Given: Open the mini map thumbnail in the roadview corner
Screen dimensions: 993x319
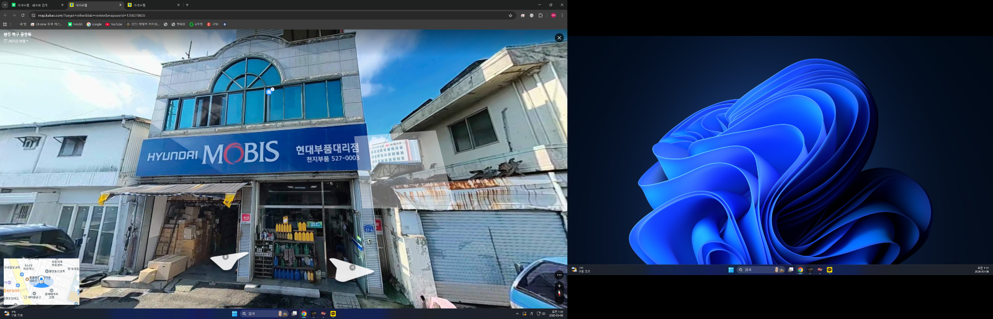Looking at the screenshot, I should 42,282.
